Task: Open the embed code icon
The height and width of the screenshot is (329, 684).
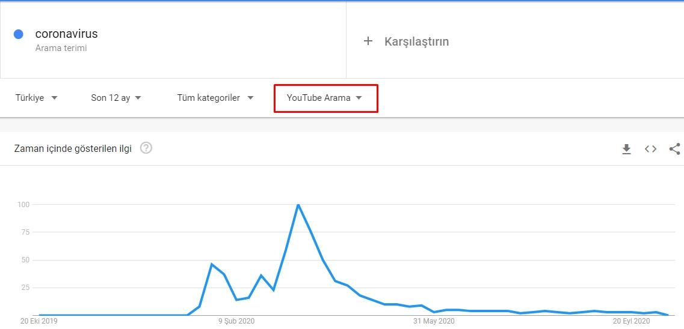Action: click(x=650, y=149)
